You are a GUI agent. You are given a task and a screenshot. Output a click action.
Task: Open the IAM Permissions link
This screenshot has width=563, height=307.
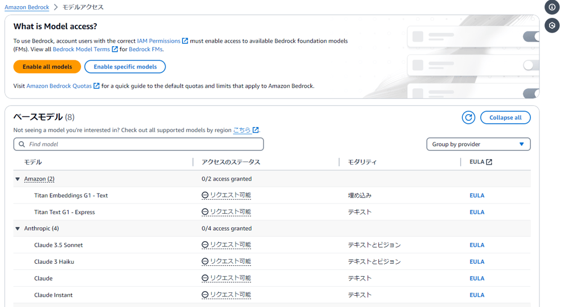point(159,41)
